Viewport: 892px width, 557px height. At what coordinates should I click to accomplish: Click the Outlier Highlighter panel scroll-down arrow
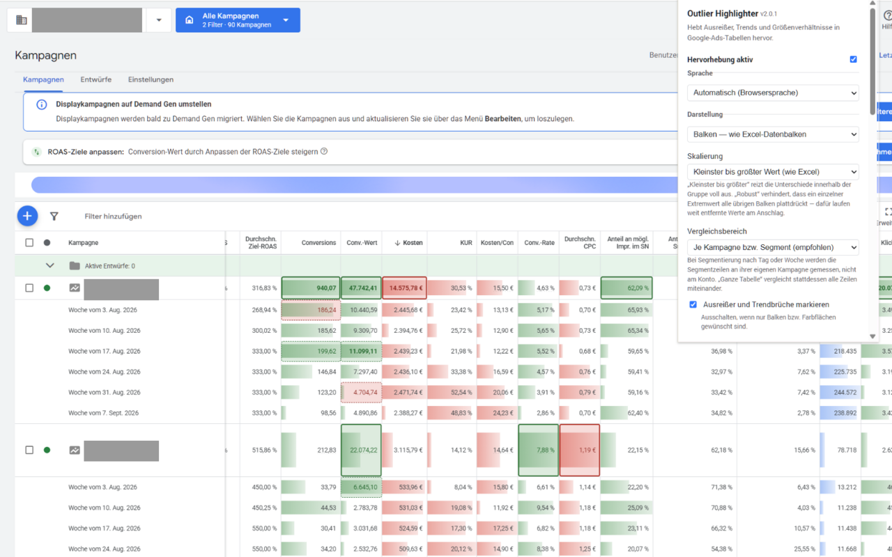pyautogui.click(x=872, y=337)
